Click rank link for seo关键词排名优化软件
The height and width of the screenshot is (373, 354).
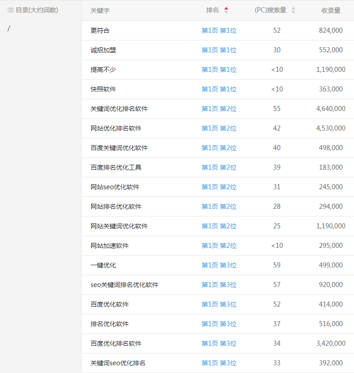point(219,285)
